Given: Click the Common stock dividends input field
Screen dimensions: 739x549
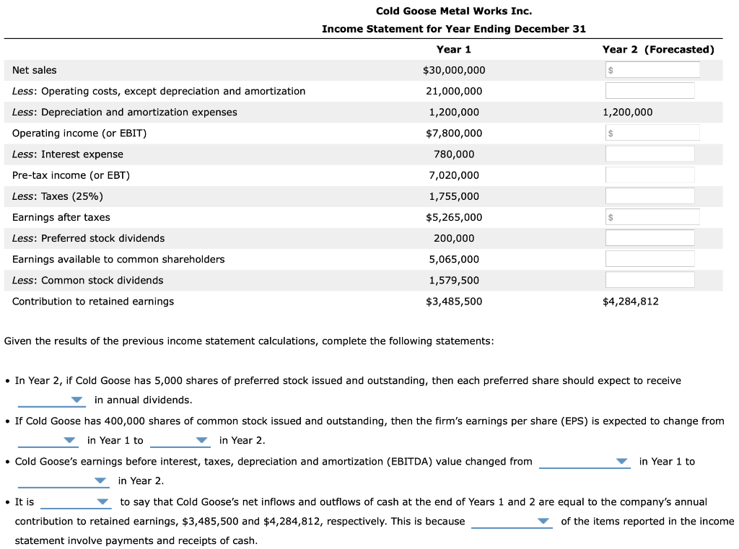Looking at the screenshot, I should [x=650, y=279].
